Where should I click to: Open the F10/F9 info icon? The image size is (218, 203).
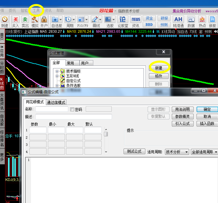pyautogui.click(x=81, y=19)
